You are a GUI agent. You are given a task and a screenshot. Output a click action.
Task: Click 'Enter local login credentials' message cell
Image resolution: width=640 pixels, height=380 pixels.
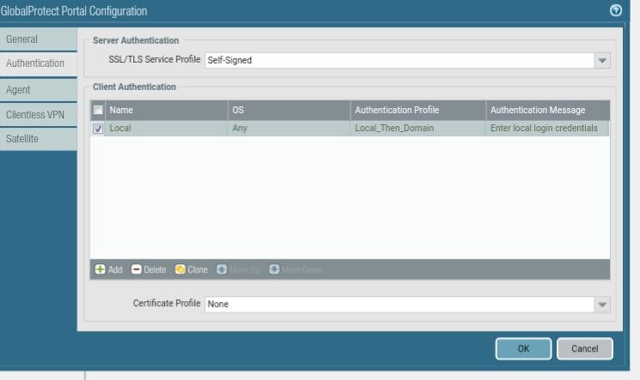pyautogui.click(x=548, y=128)
